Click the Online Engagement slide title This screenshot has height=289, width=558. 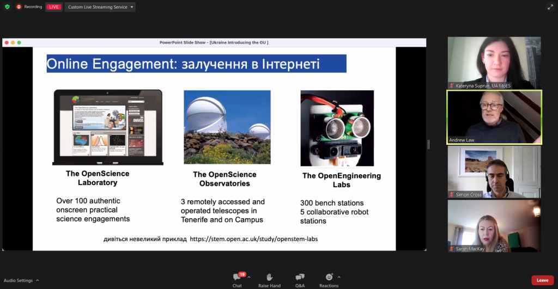point(196,64)
